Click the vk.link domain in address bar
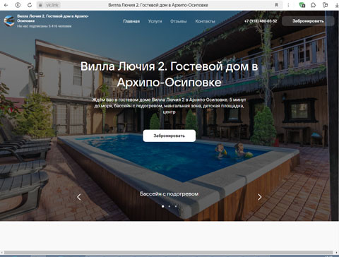Viewport: 339px width, 257px height. [52, 5]
